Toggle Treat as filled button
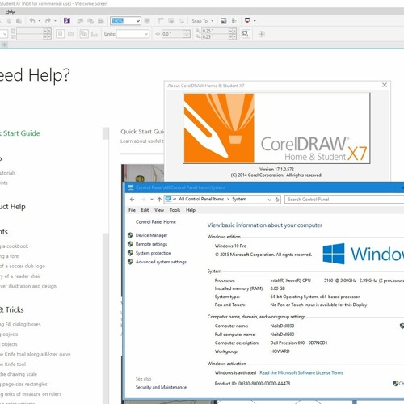The image size is (404, 404). pyautogui.click(x=246, y=34)
